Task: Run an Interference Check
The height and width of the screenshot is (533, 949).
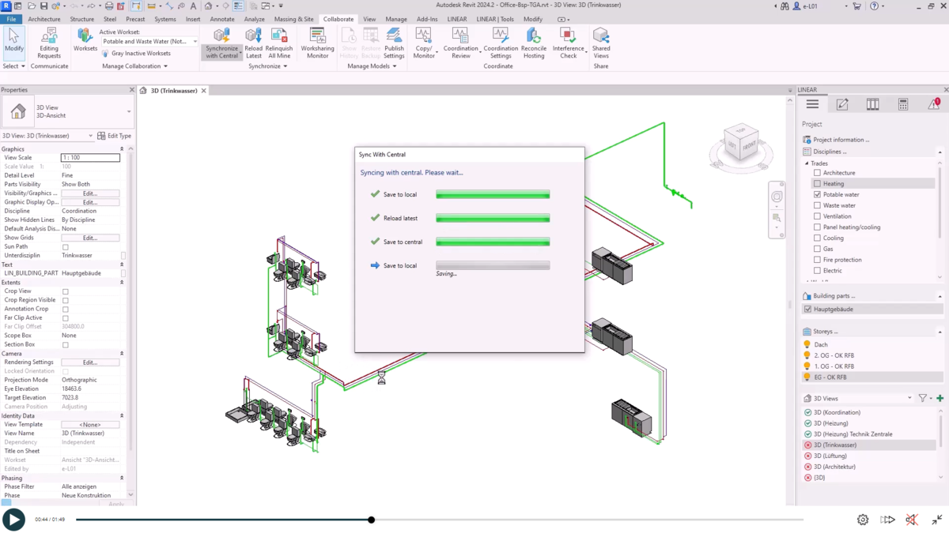Action: coord(568,43)
